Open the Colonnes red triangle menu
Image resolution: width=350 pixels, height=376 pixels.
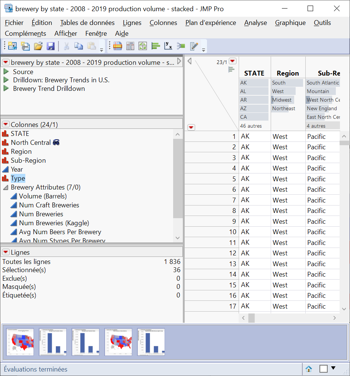6,125
